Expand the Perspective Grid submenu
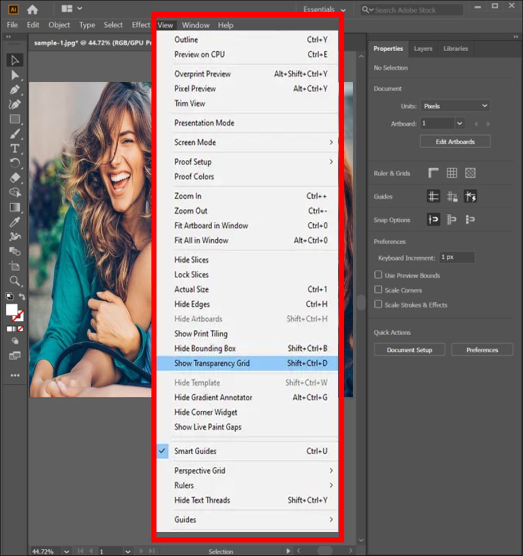The height and width of the screenshot is (556, 523). (x=247, y=470)
